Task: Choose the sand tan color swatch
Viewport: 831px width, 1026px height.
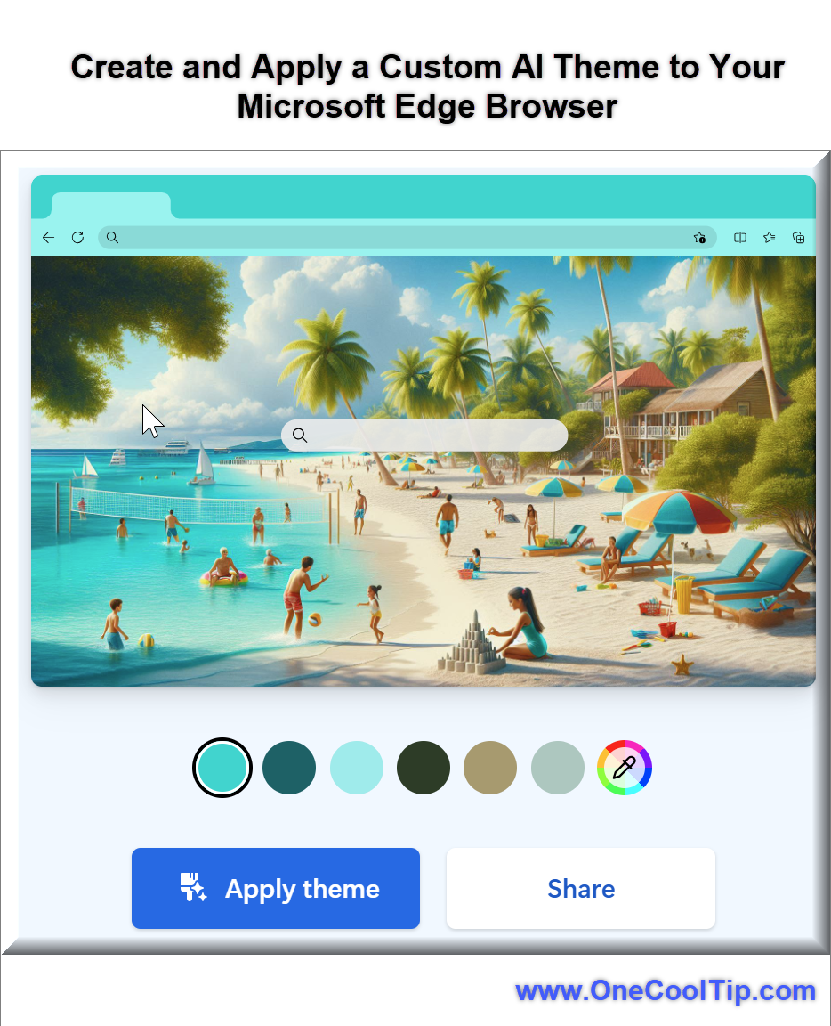Action: pos(489,768)
